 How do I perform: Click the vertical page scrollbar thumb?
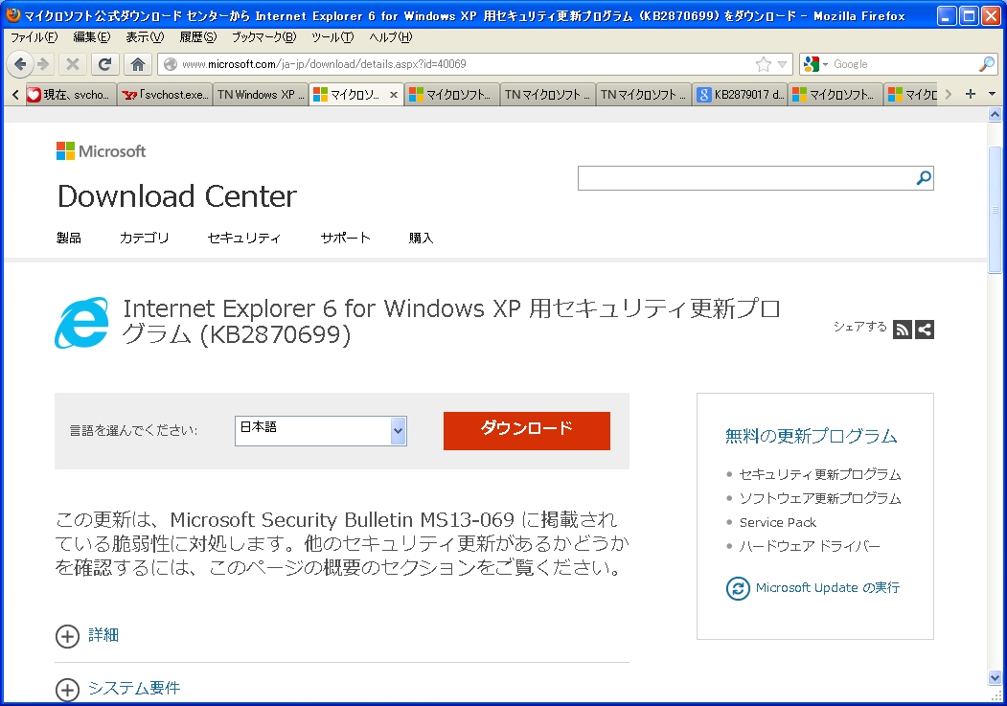[995, 211]
